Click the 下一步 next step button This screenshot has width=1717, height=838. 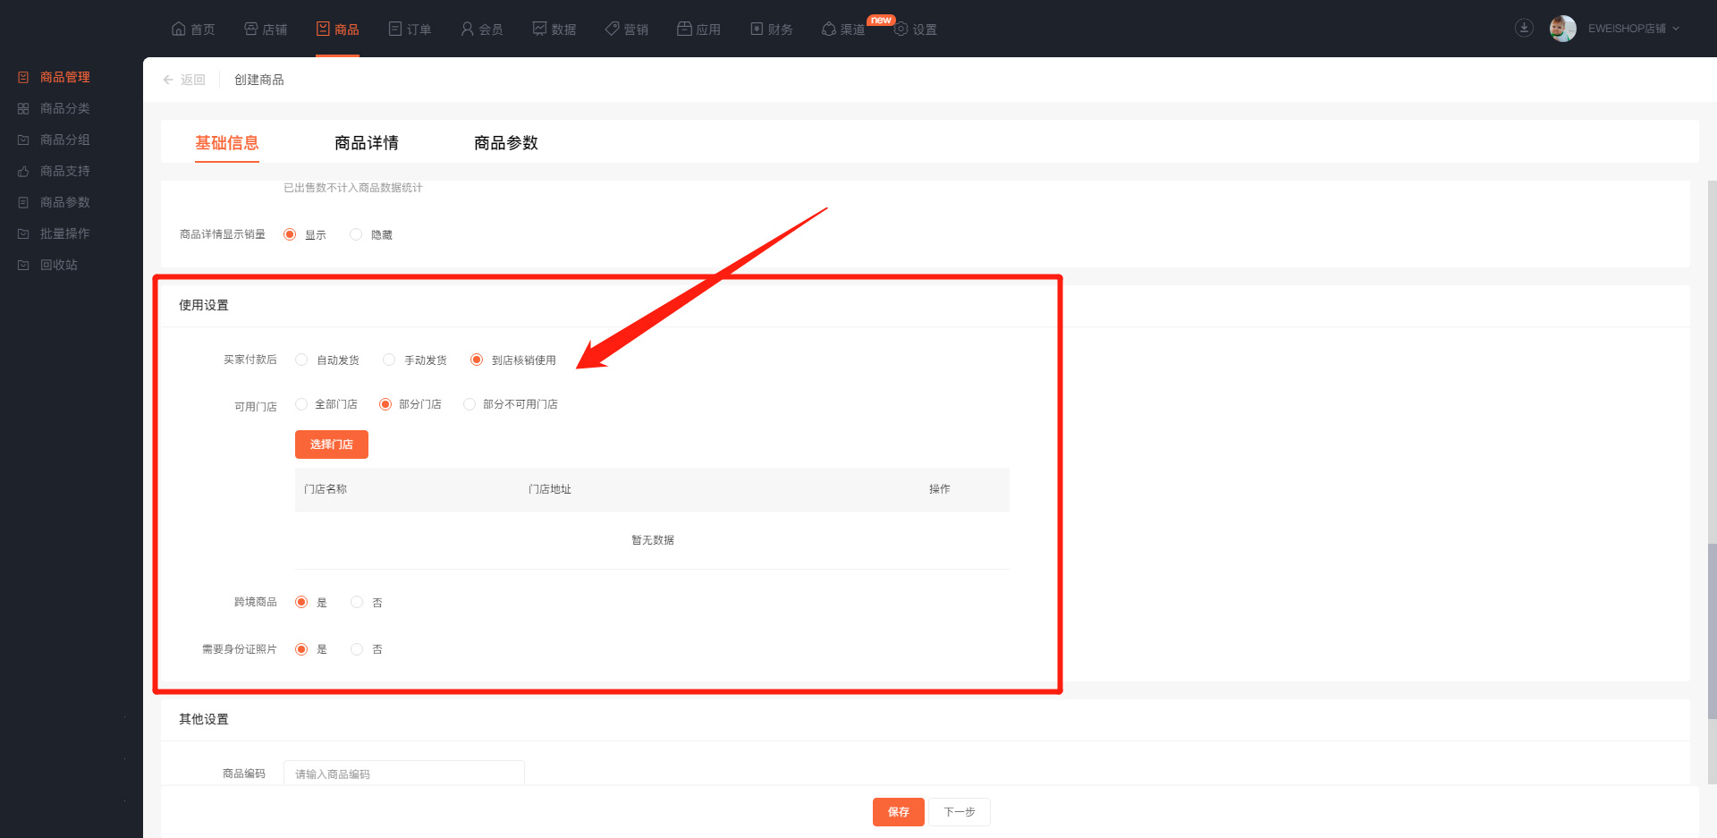click(959, 812)
